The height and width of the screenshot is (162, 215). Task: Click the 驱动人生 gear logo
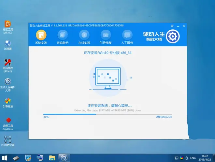(x=173, y=37)
